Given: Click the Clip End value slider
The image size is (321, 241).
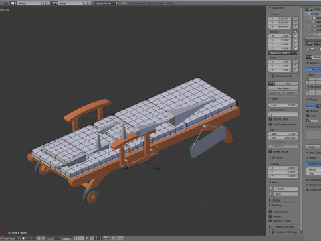Looking at the screenshot, I should click(x=283, y=138).
